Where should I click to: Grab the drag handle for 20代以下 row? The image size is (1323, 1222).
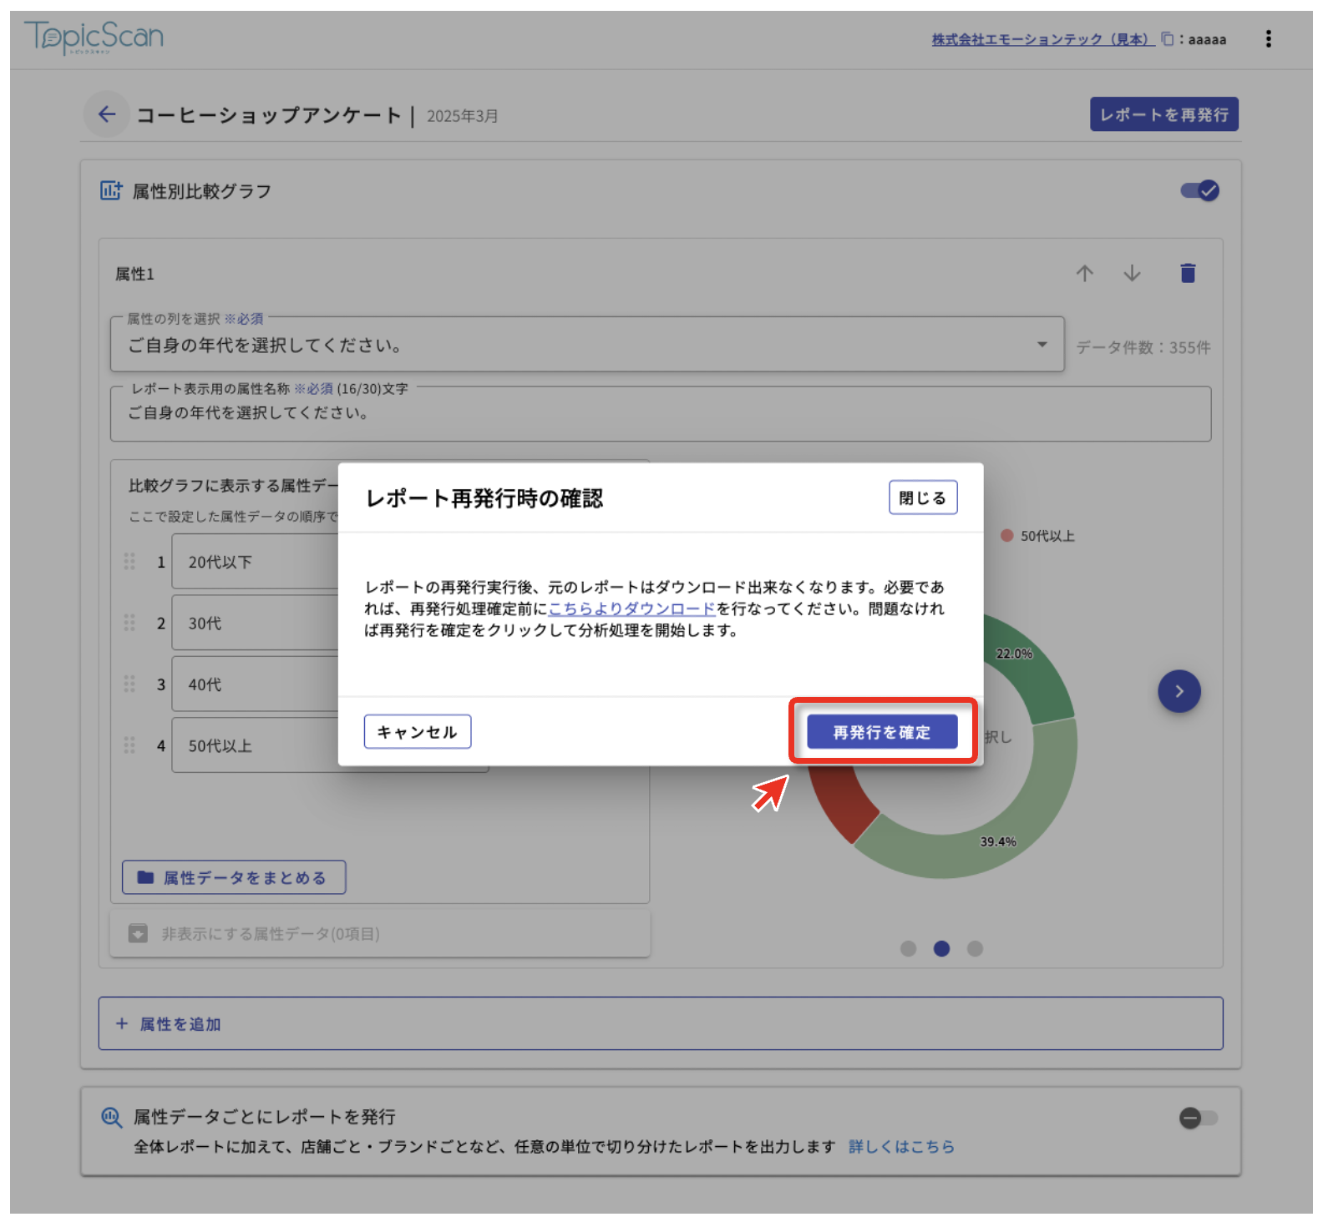point(129,562)
